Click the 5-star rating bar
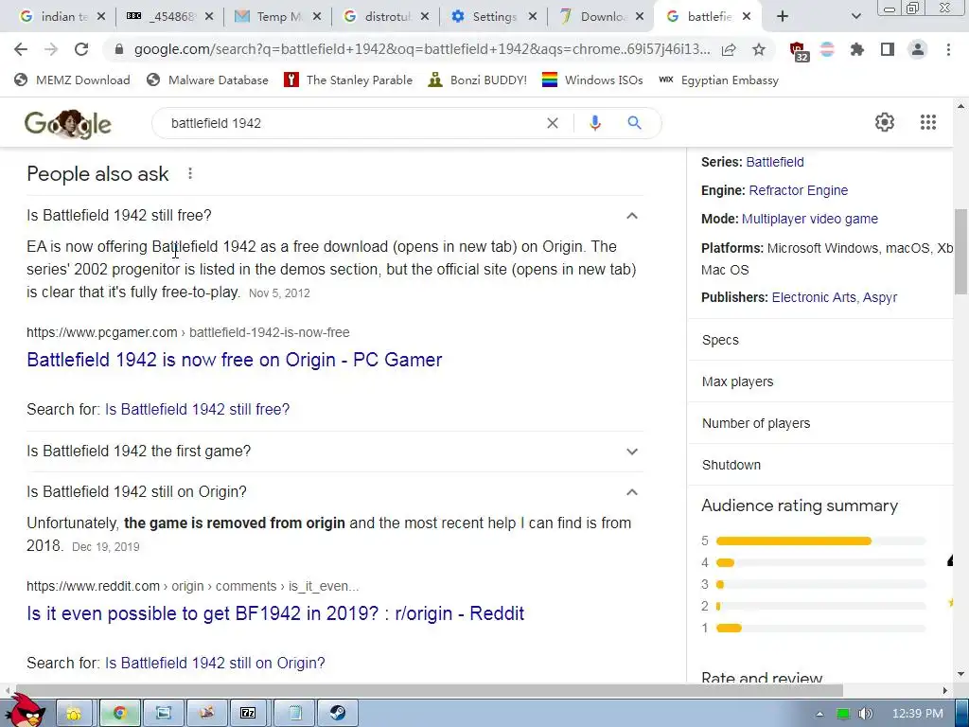Viewport: 969px width, 727px height. pos(820,541)
